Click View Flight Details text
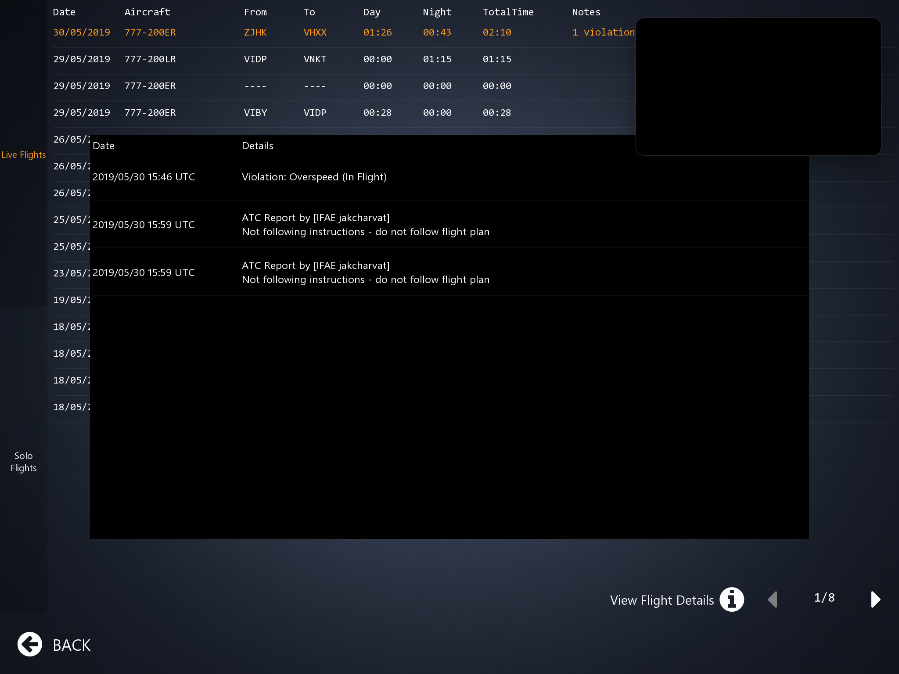 point(662,600)
